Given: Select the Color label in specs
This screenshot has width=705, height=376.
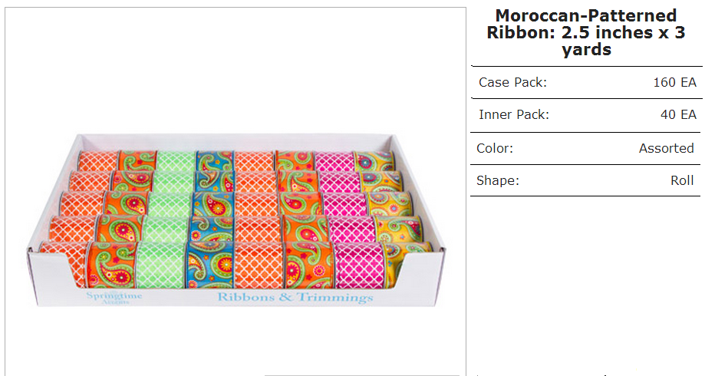Looking at the screenshot, I should click(495, 148).
